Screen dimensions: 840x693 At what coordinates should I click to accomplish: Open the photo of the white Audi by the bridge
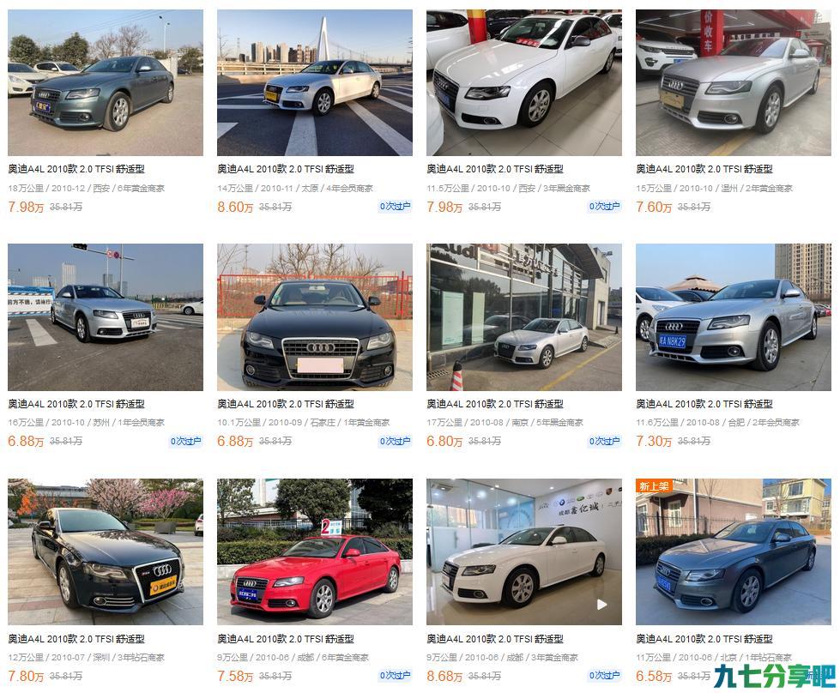(315, 82)
